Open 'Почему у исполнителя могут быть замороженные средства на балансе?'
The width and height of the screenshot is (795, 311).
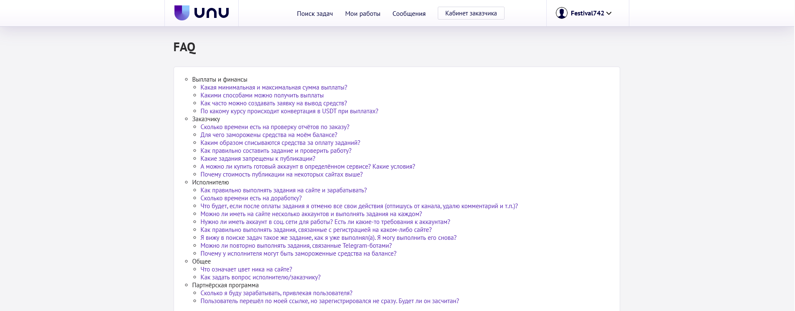click(x=298, y=254)
